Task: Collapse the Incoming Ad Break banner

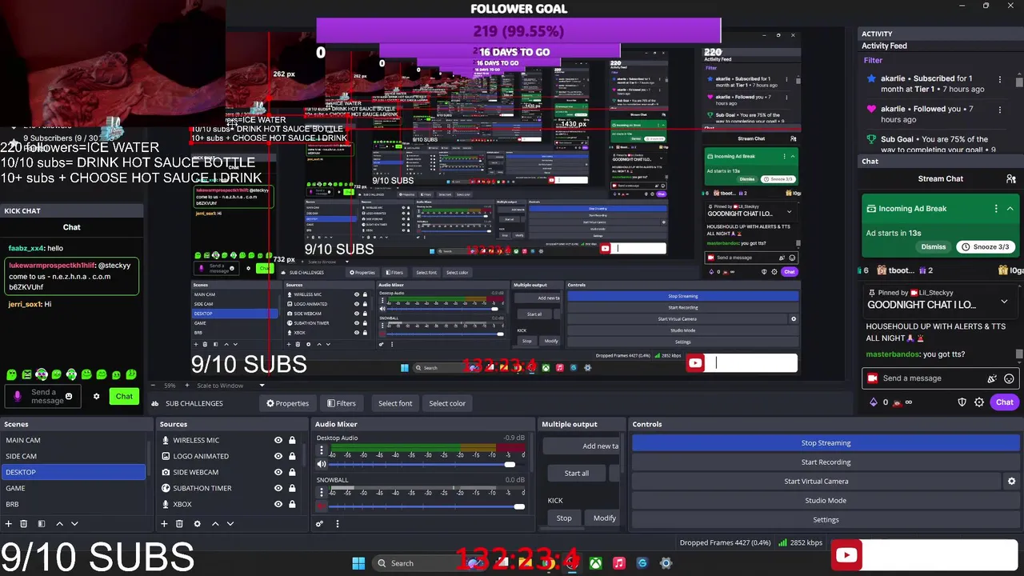Action: tap(1010, 209)
